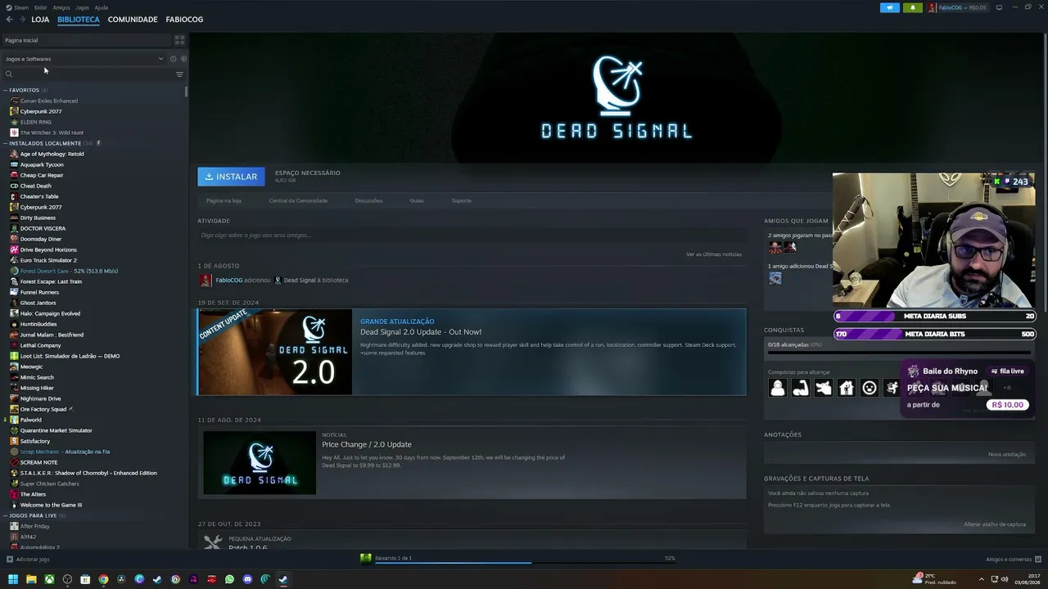Open the Price Change news thumbnail

click(x=260, y=463)
